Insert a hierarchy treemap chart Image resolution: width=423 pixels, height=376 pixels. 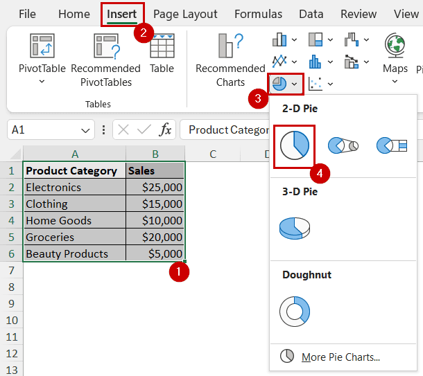[316, 40]
